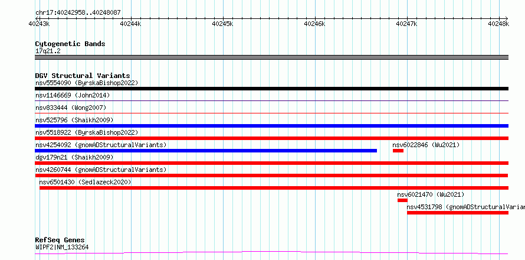Select the blue nsv525796 variant bar
The image size is (525, 260).
pos(271,126)
